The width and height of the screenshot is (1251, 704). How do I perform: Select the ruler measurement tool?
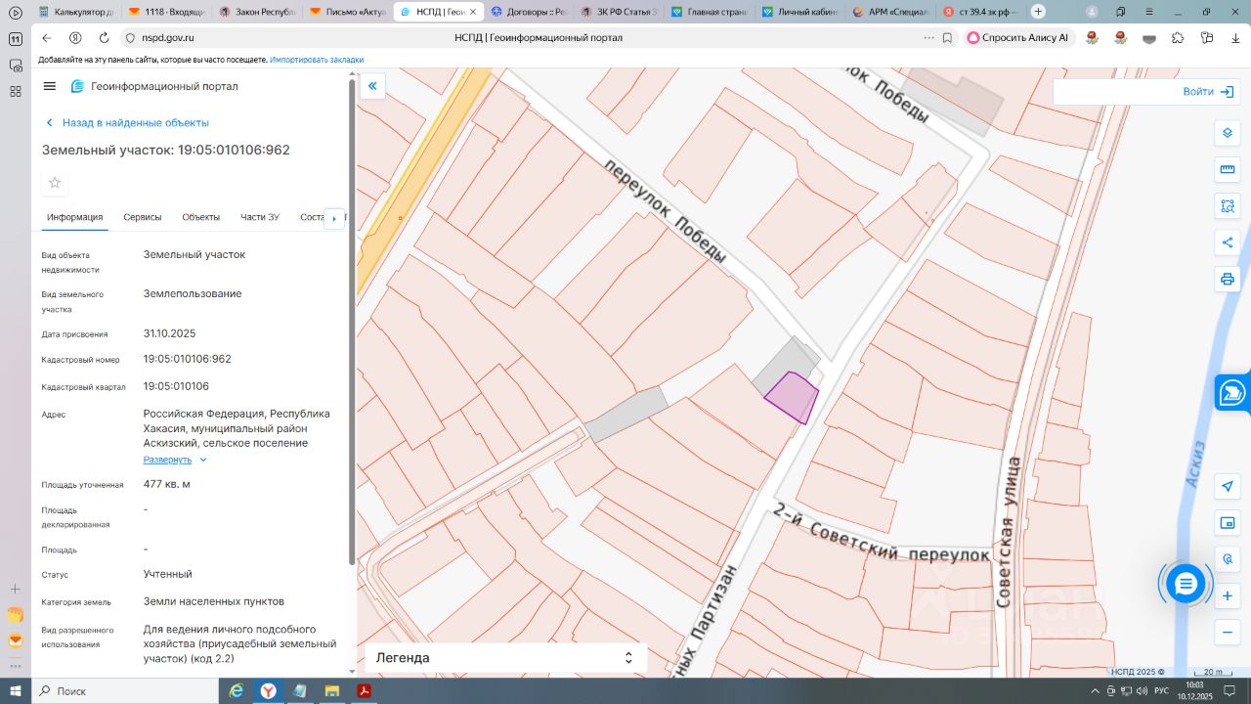(1228, 169)
